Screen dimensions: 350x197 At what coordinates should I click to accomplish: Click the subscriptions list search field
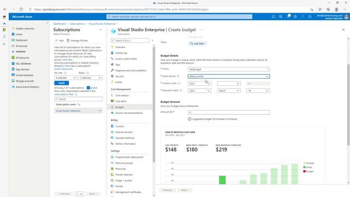(x=78, y=99)
